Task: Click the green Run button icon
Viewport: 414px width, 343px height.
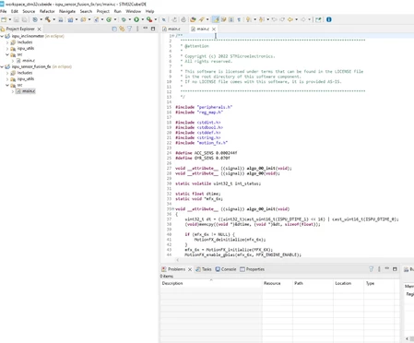Action: [136, 19]
